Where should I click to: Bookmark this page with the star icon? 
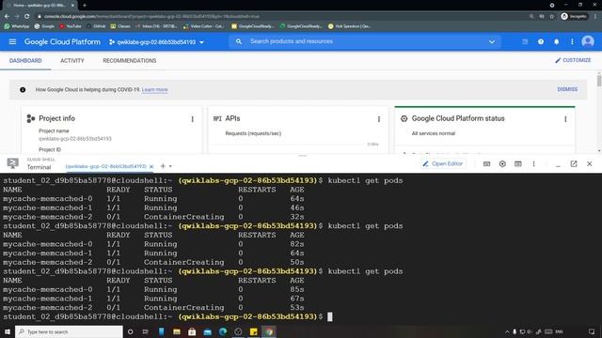(552, 17)
